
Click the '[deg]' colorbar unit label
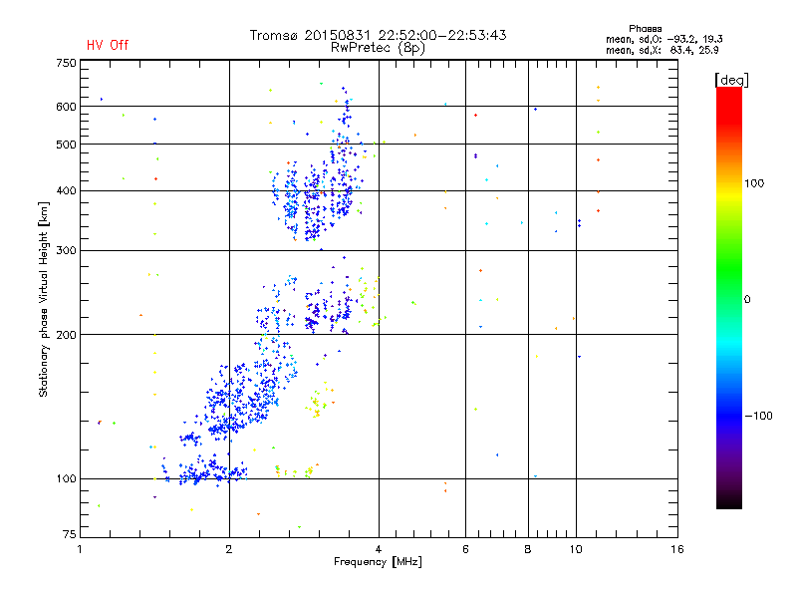(731, 80)
